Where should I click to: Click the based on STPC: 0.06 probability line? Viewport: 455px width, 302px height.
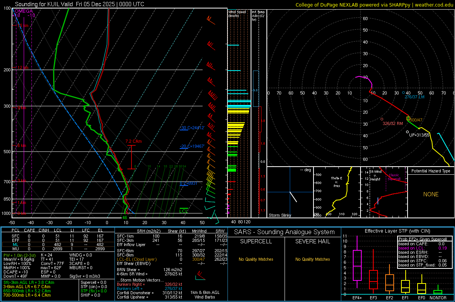coord(423,261)
